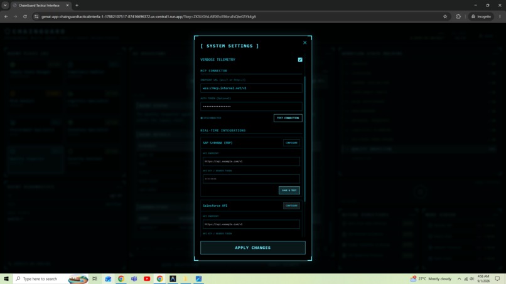Click the SAP API key field

click(251, 179)
